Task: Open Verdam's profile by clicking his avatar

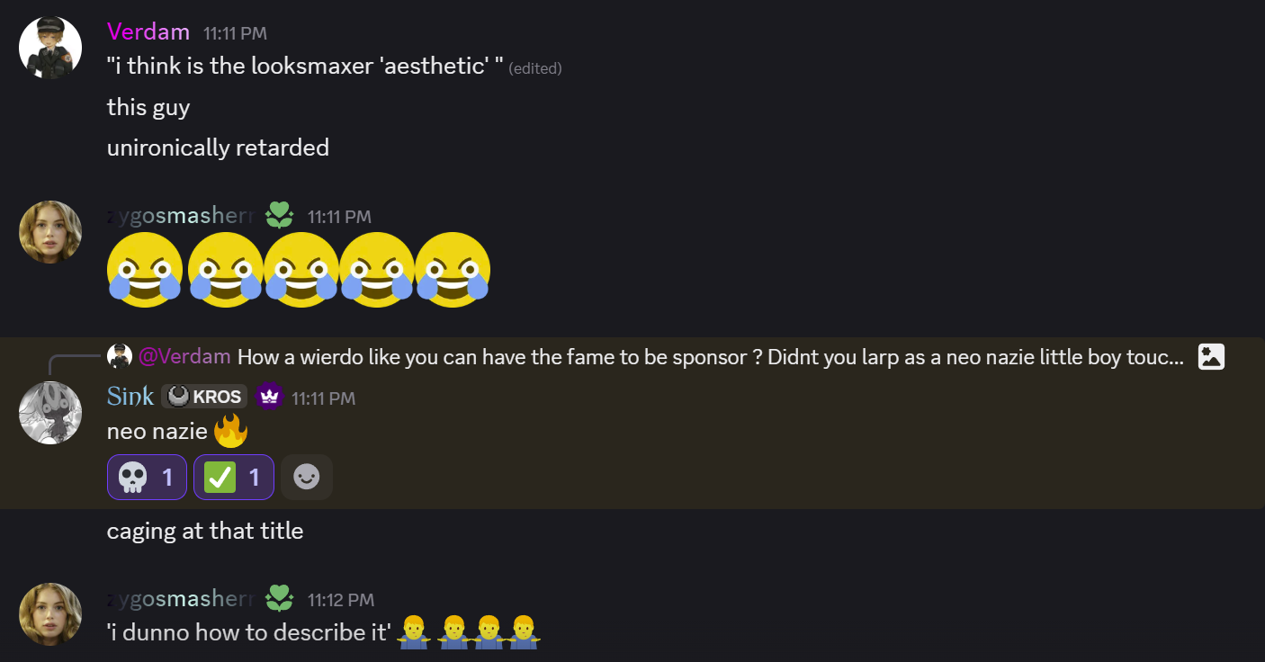Action: point(50,46)
